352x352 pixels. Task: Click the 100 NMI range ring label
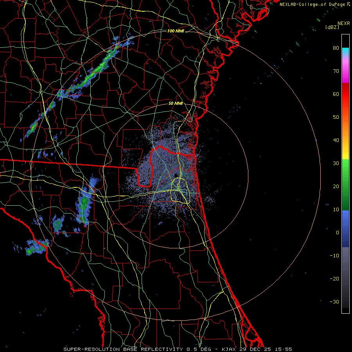pyautogui.click(x=176, y=31)
